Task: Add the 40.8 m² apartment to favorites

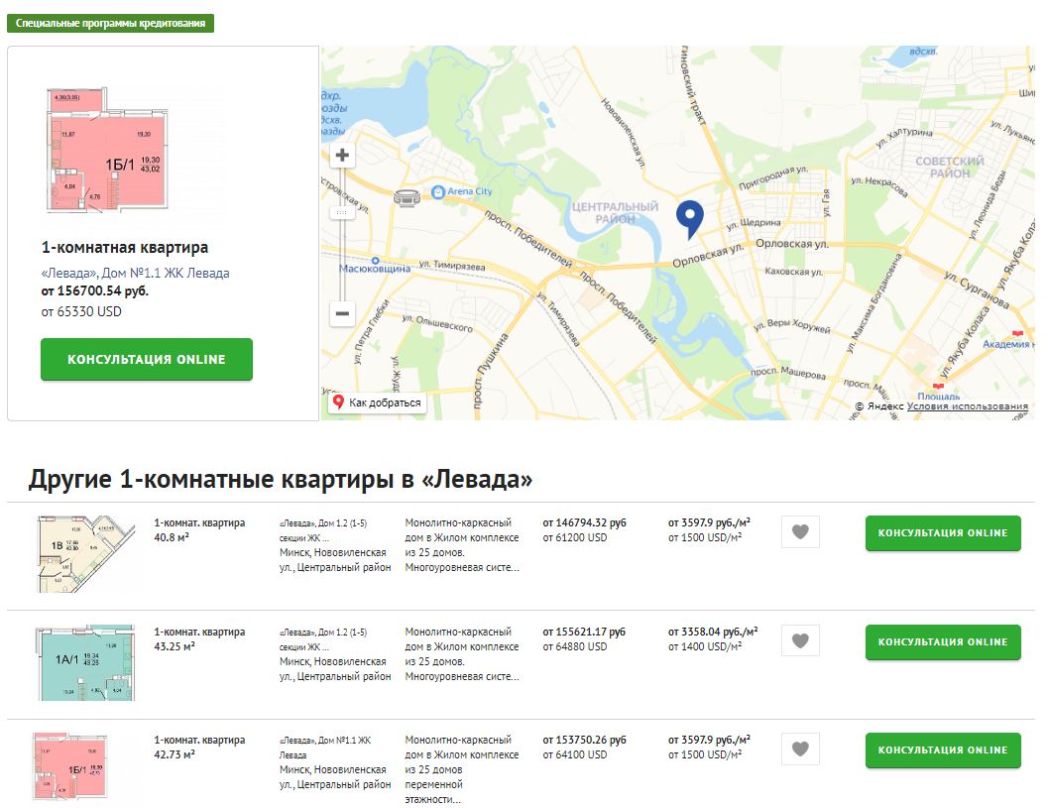Action: pyautogui.click(x=800, y=532)
